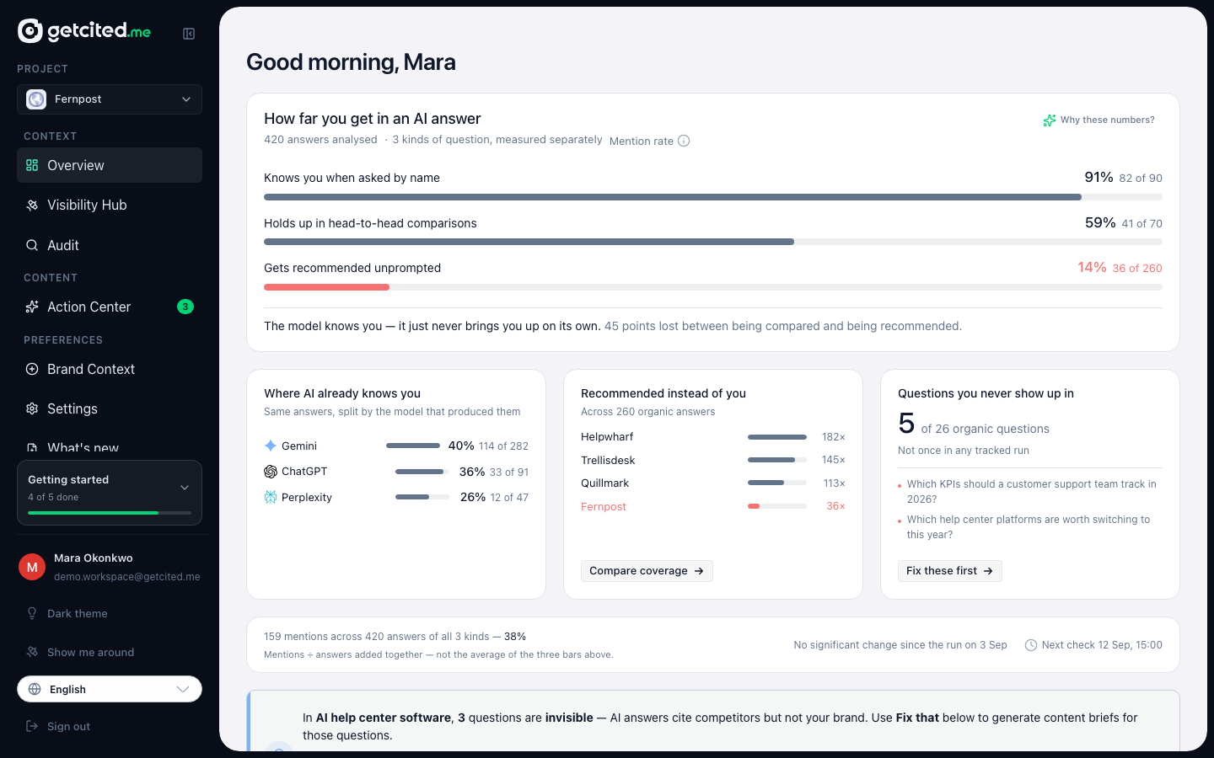This screenshot has height=758, width=1214.
Task: Click the Show me around icon
Action: [x=32, y=652]
